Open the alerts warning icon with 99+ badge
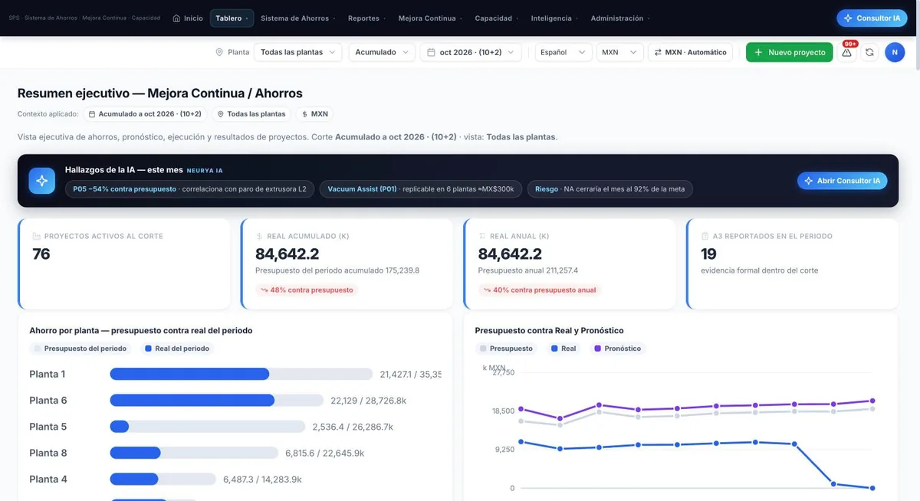The image size is (920, 501). coord(847,52)
